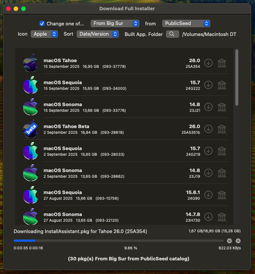Click the /Volumes/Macintosh DT path text
Viewport: 255px width, 274px height.
[209, 34]
